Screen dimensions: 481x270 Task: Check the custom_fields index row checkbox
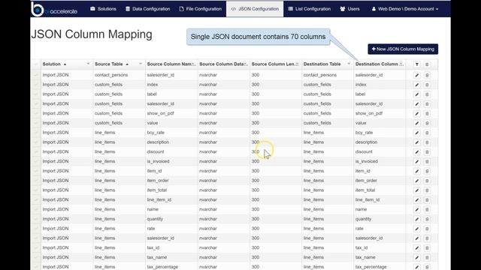click(x=36, y=85)
